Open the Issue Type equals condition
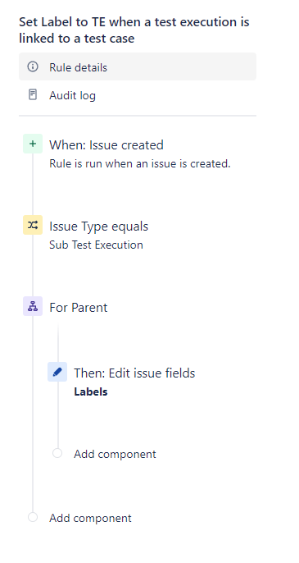Screen dimensions: 299x563 (x=98, y=227)
